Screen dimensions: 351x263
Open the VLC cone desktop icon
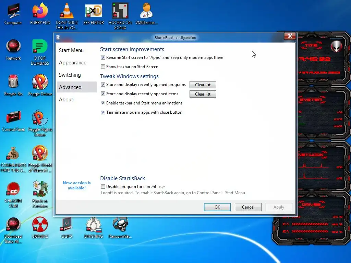(x=67, y=16)
